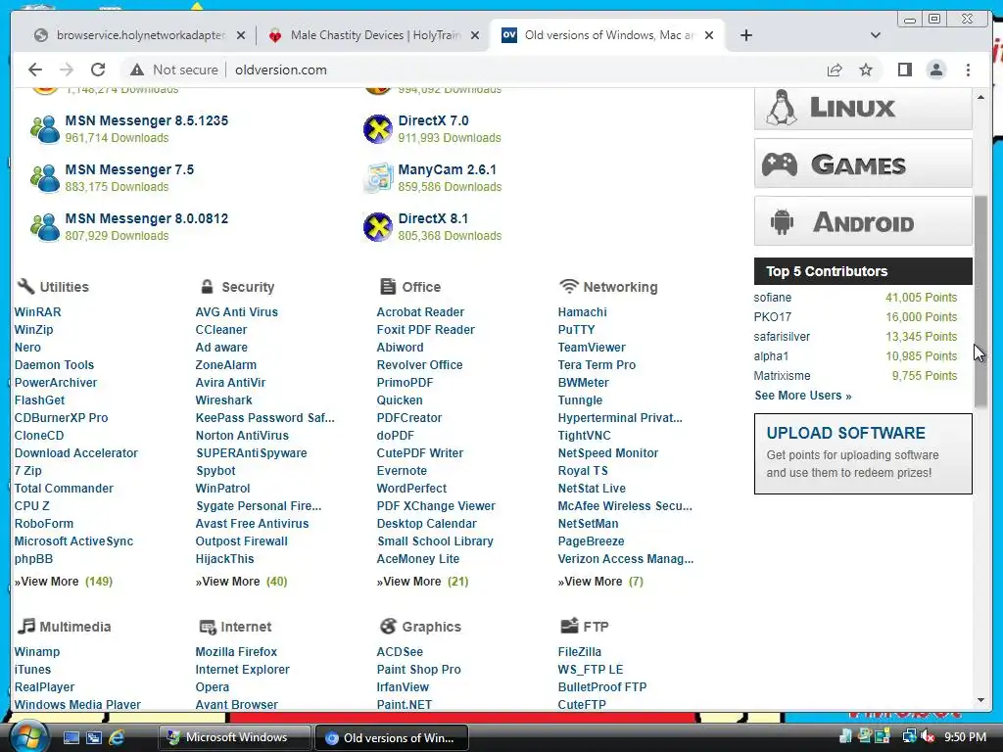Click the DirectX 7.0 icon
The height and width of the screenshot is (752, 1003).
click(378, 129)
